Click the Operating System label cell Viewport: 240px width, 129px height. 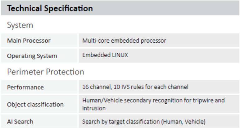click(39, 56)
